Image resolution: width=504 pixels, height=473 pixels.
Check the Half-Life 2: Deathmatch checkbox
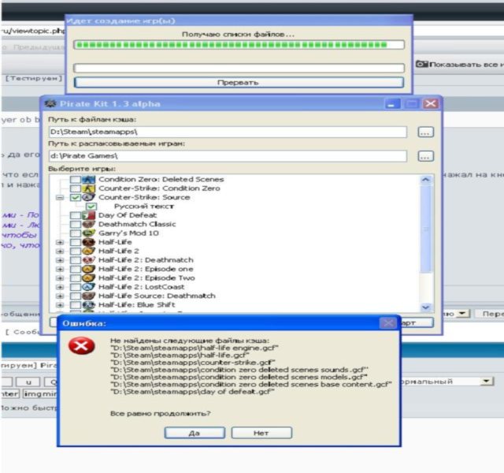[x=76, y=260]
